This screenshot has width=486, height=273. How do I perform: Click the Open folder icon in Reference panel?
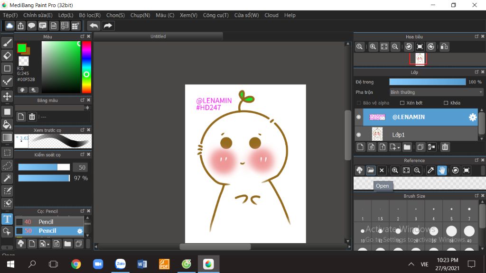coord(371,170)
